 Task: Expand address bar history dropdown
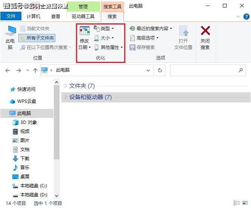coord(148,70)
